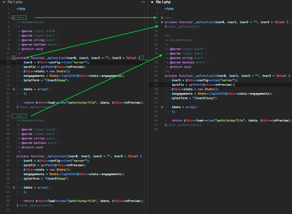Place cursor in '$prefix = getPath' line 47, right pane

[x=203, y=85]
